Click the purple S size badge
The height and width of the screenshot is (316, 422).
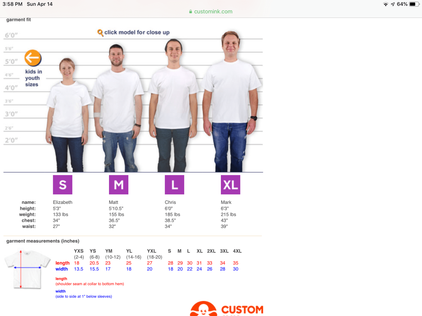[63, 185]
